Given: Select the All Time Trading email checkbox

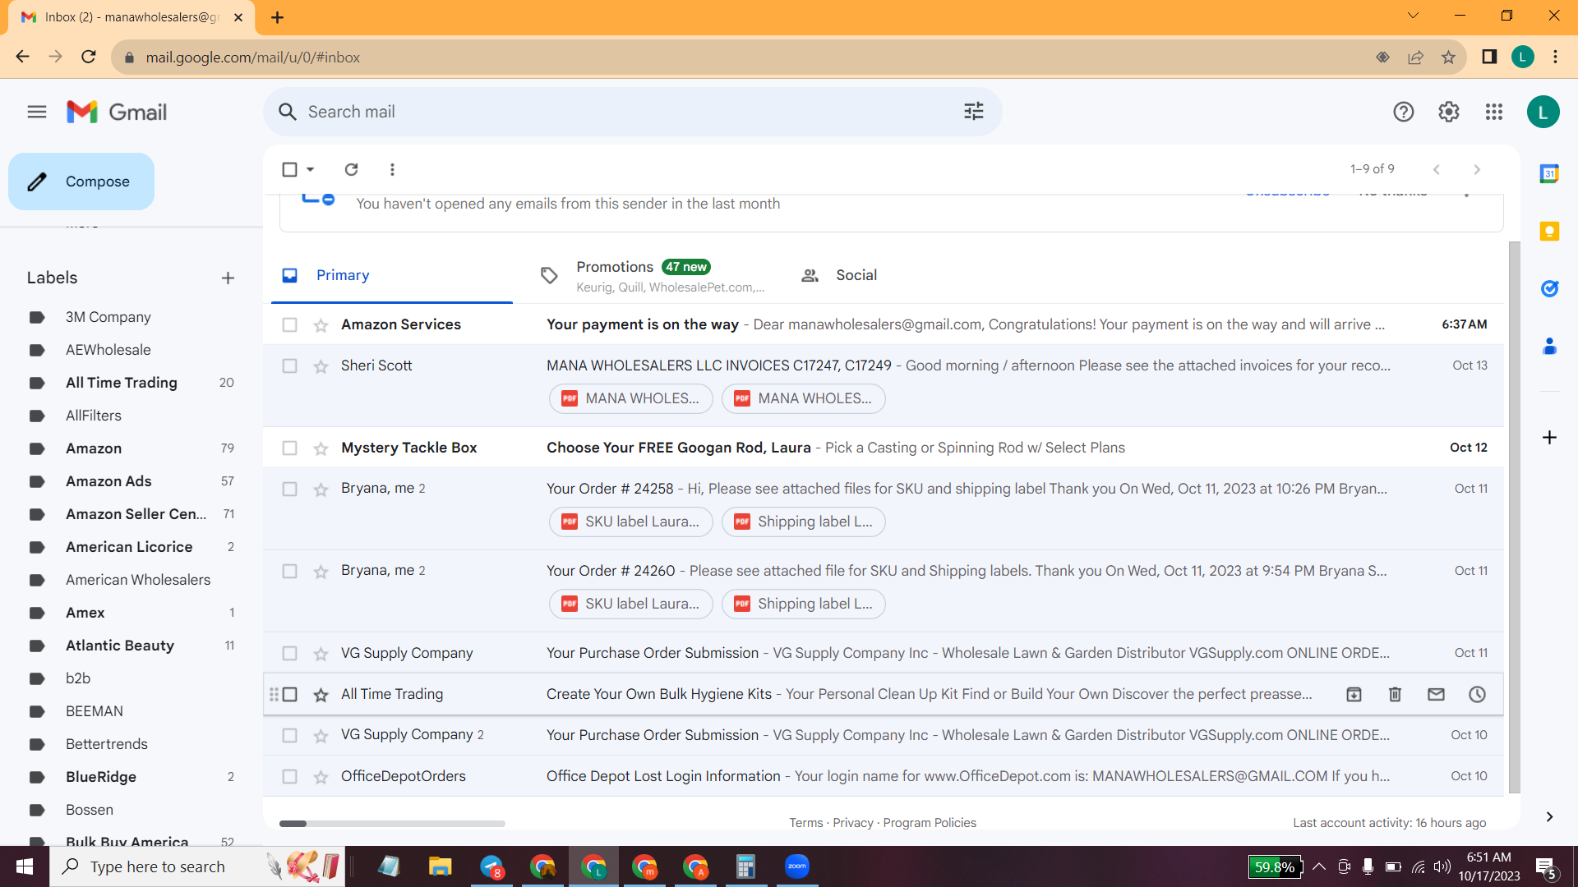Looking at the screenshot, I should point(289,694).
